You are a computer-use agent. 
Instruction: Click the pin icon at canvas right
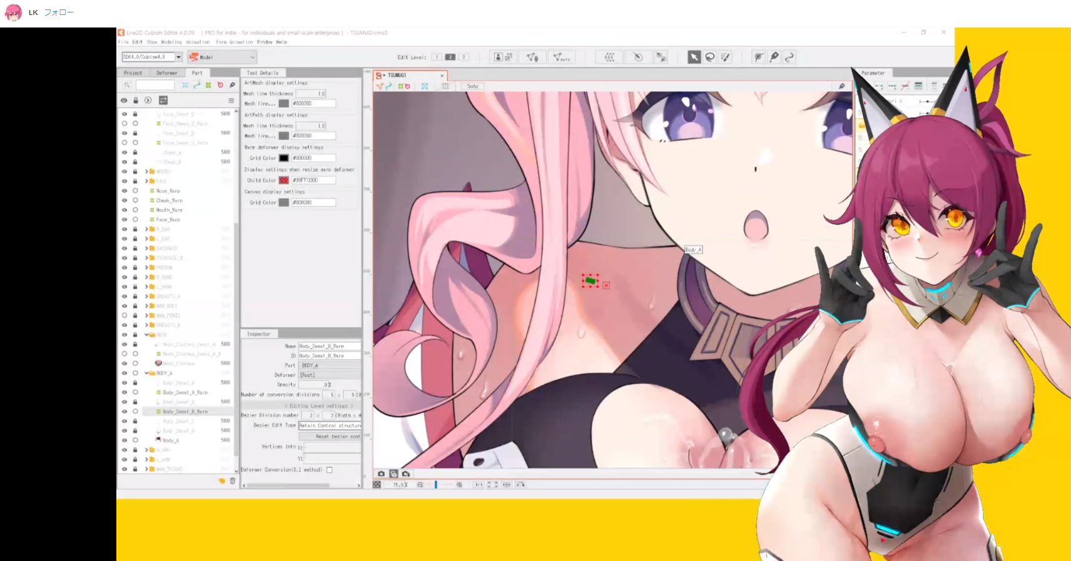pos(841,86)
